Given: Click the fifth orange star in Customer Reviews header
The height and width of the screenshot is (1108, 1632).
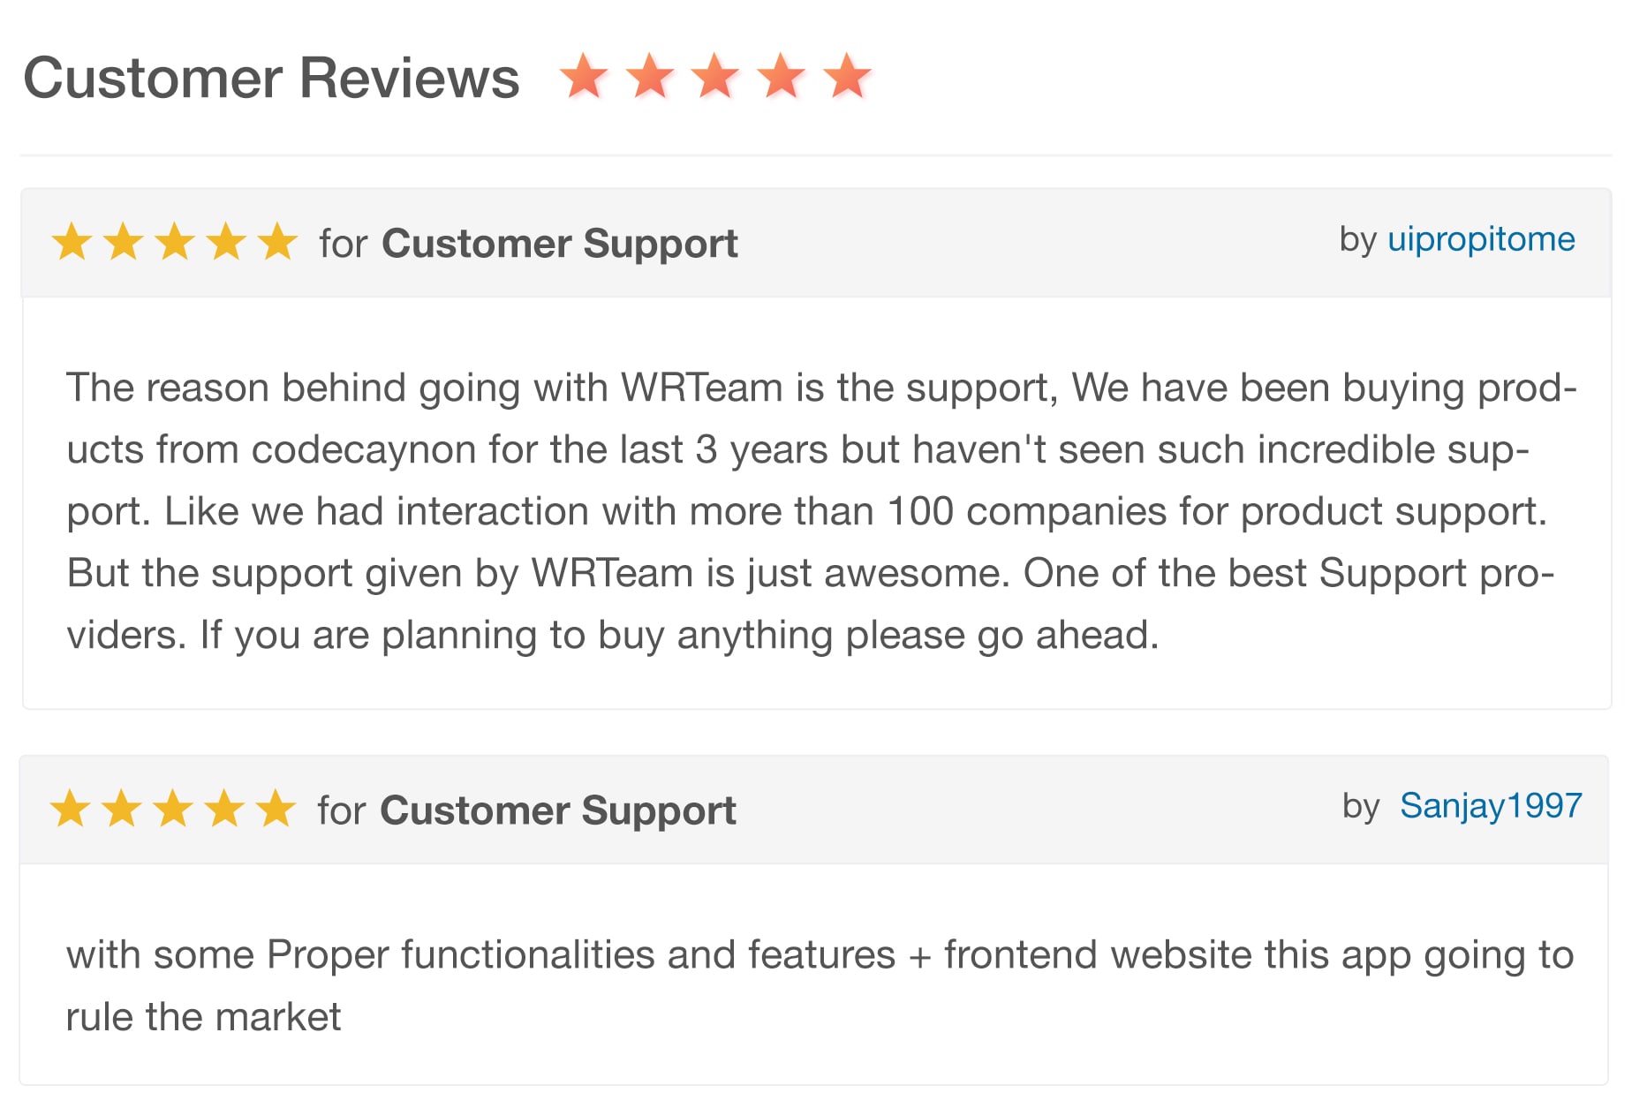Looking at the screenshot, I should pyautogui.click(x=848, y=76).
